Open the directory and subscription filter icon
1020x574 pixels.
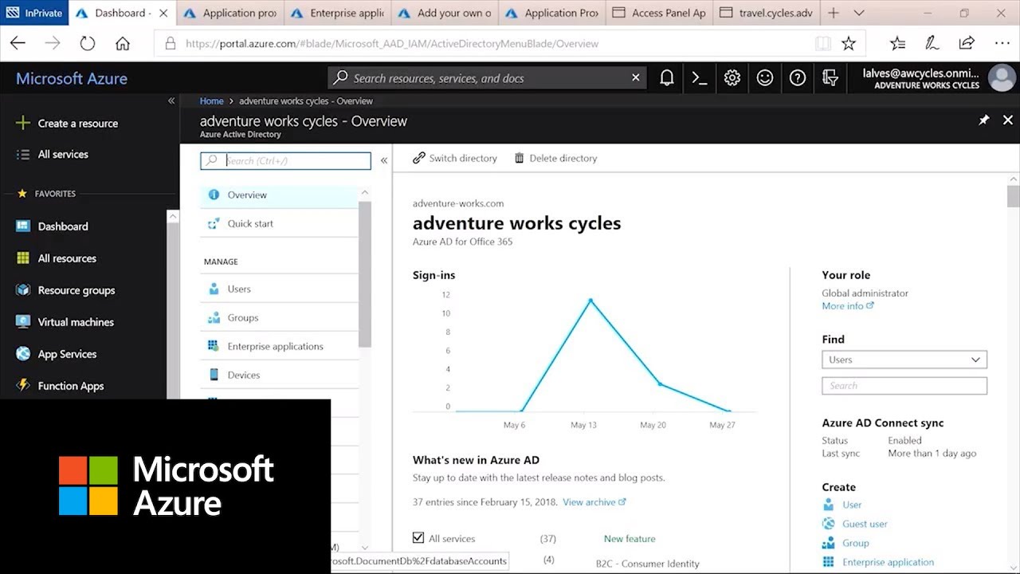830,77
